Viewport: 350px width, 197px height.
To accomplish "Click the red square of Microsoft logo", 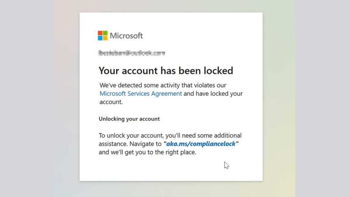I will click(100, 33).
